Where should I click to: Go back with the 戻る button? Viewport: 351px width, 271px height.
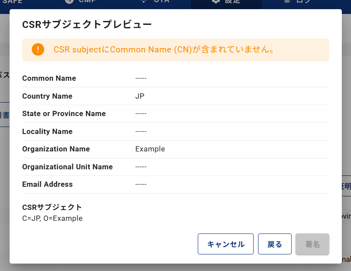tap(275, 244)
